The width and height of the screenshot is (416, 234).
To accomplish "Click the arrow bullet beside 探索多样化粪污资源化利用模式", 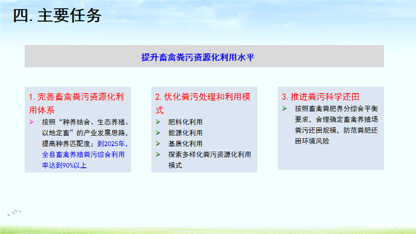I will click(158, 155).
